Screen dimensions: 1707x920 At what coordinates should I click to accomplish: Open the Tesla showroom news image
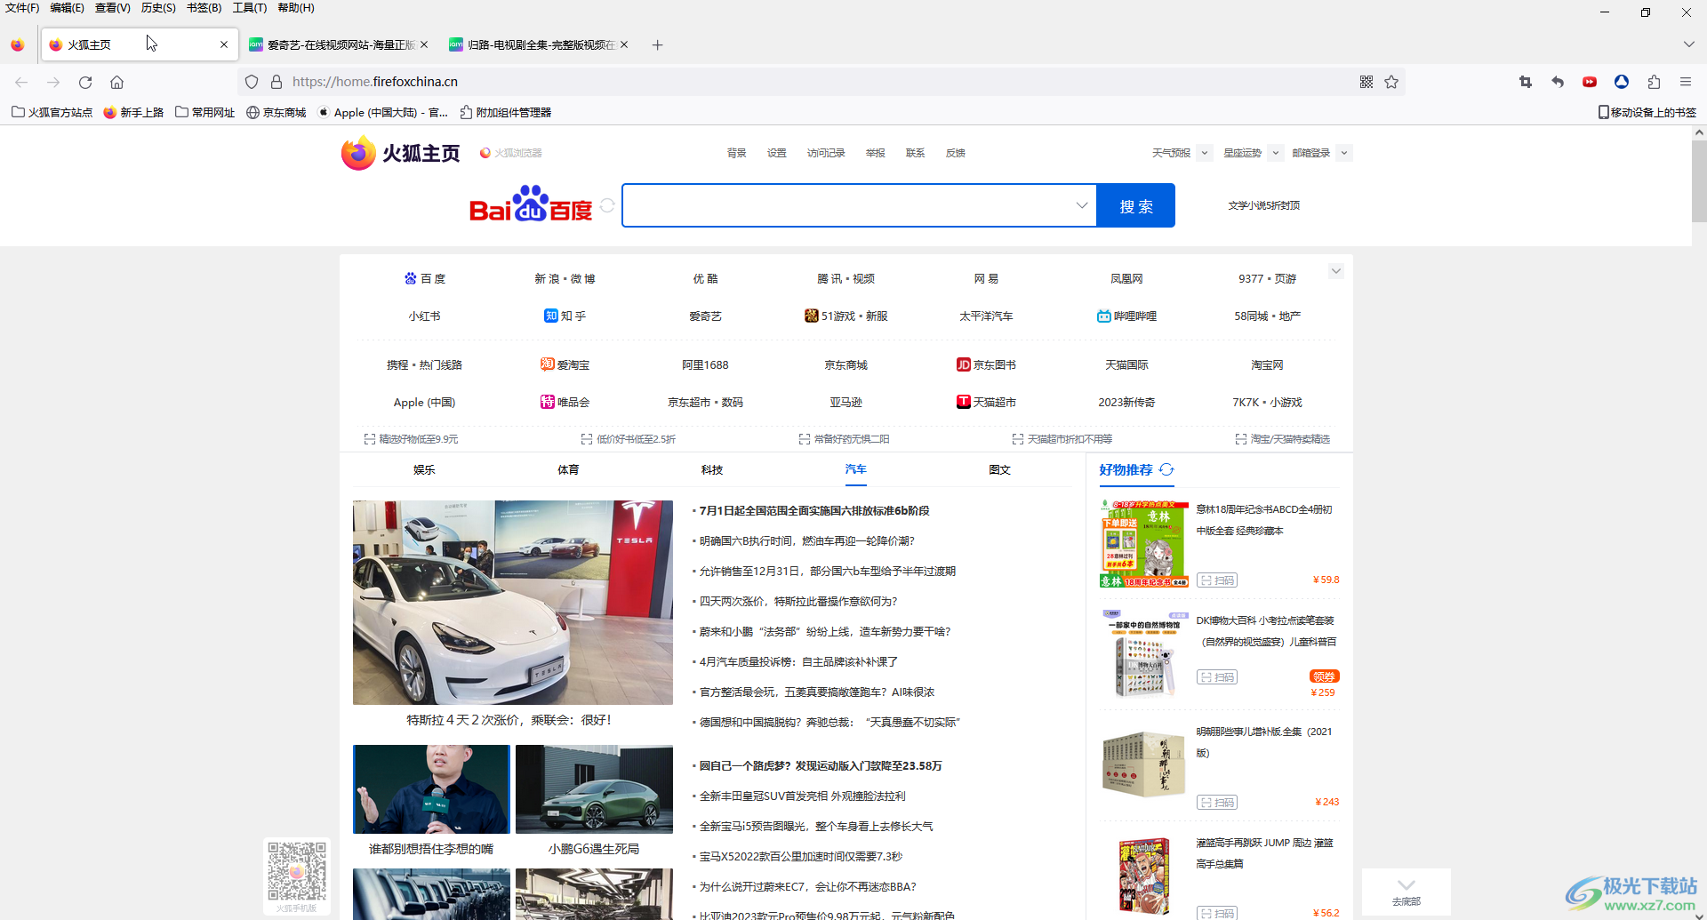tap(513, 603)
